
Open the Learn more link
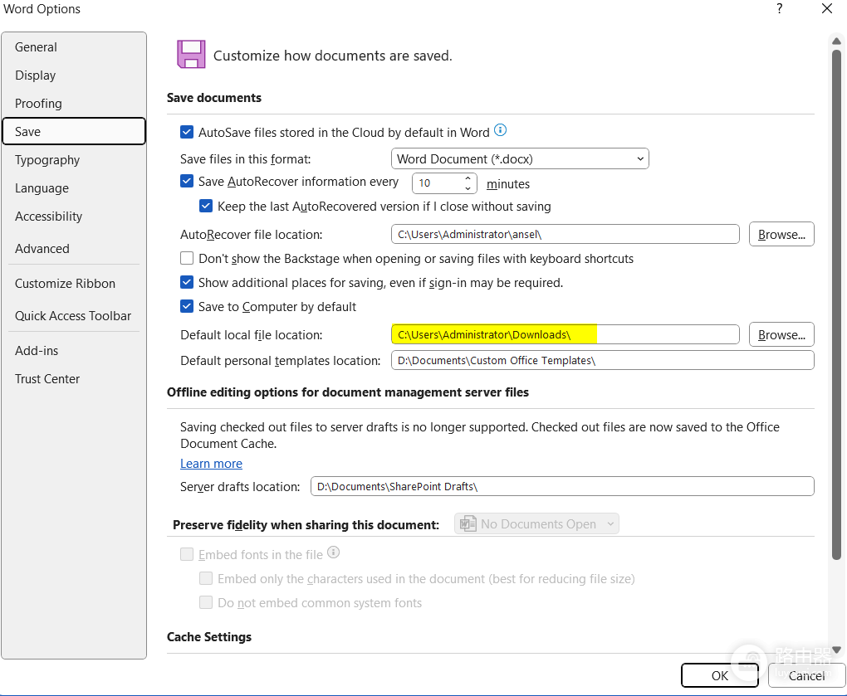(x=211, y=464)
